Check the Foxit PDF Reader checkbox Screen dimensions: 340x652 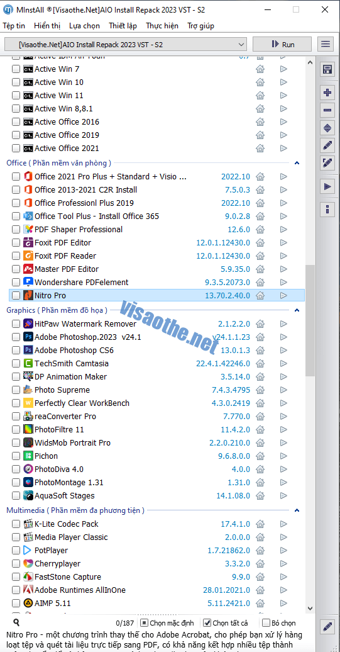pyautogui.click(x=16, y=256)
